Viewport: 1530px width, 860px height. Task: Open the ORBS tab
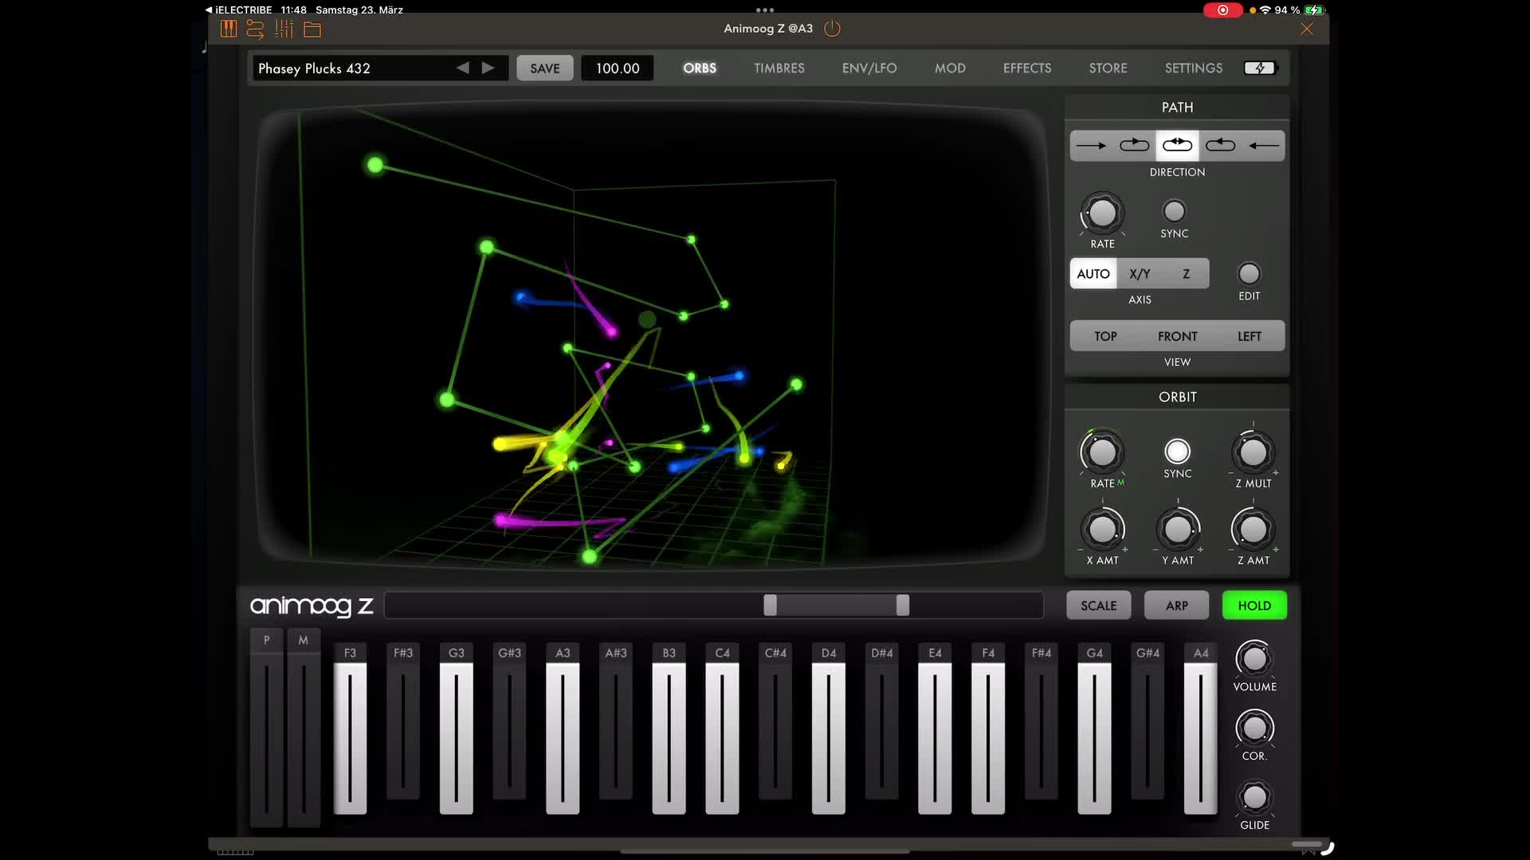(x=699, y=68)
